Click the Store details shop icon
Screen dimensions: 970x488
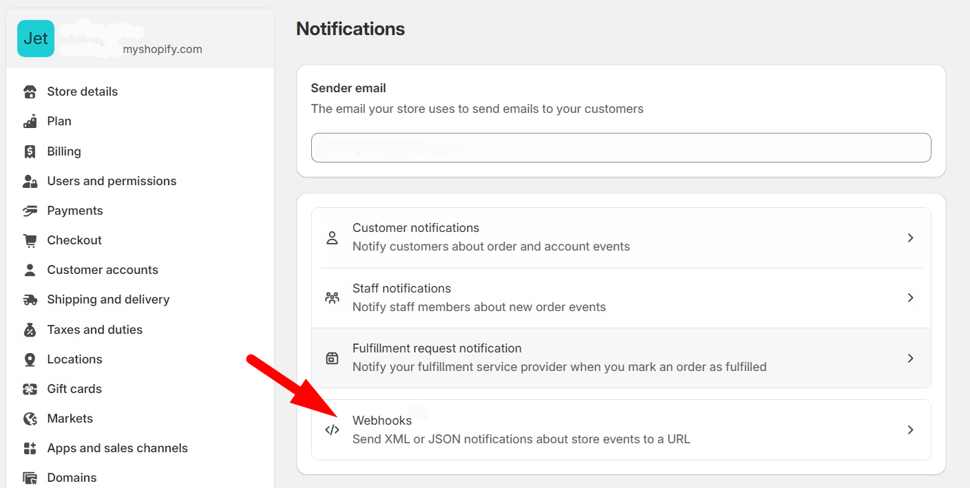click(x=30, y=92)
